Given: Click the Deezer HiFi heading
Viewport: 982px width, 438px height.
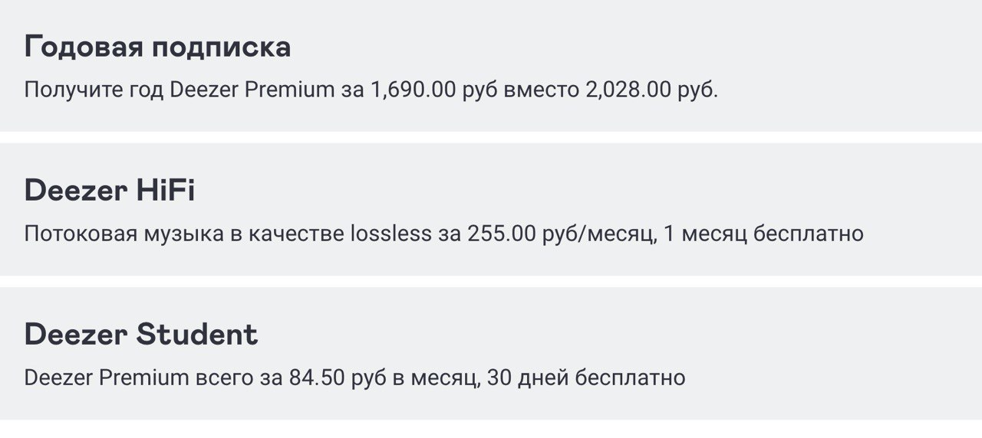Looking at the screenshot, I should tap(110, 190).
